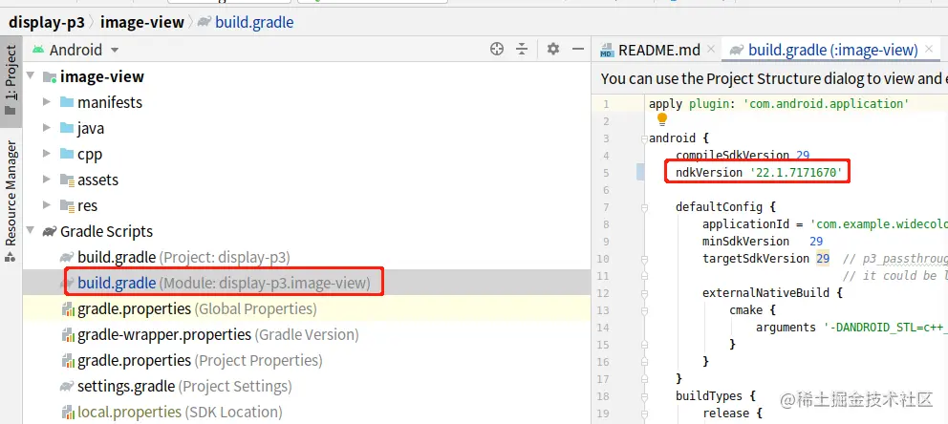Select the manifests folder icon
The width and height of the screenshot is (948, 424).
pyautogui.click(x=67, y=102)
